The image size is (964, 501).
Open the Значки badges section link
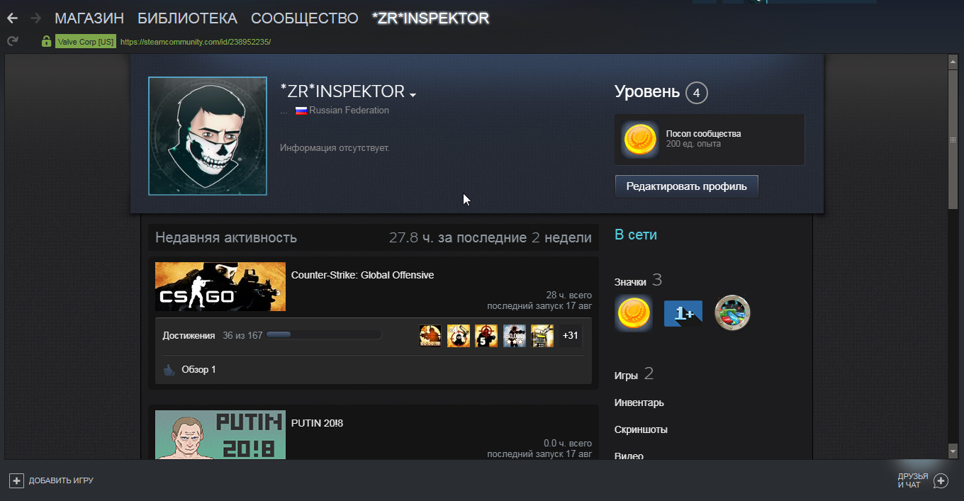(630, 282)
